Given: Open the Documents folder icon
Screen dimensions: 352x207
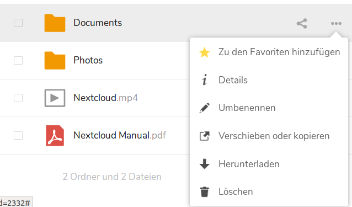Looking at the screenshot, I should [x=55, y=23].
